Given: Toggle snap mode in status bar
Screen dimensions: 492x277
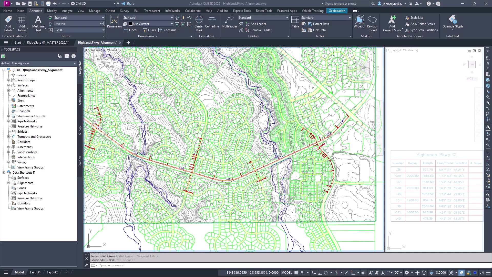Looking at the screenshot, I should click(303, 273).
